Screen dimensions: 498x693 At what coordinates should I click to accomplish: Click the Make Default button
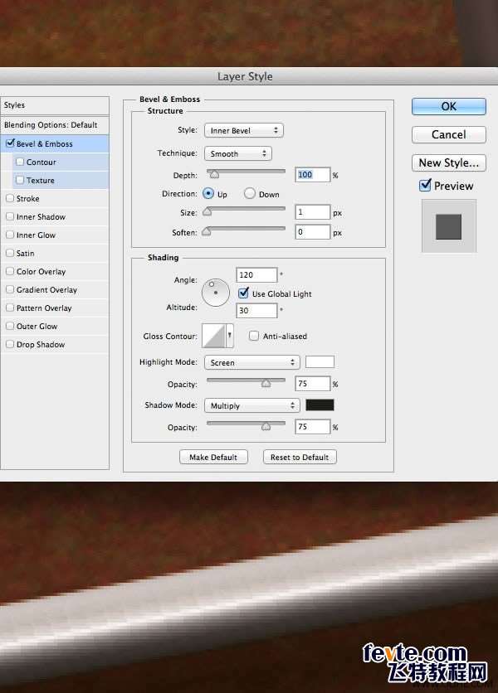tap(213, 457)
